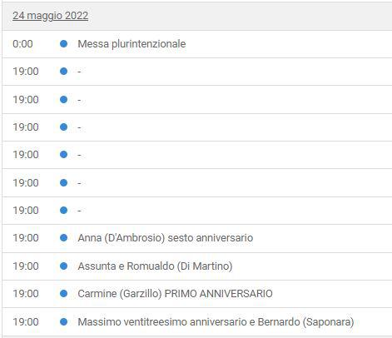Click 19:00 time of Anna (D'Ambrosio) row
This screenshot has width=392, height=338.
click(26, 238)
